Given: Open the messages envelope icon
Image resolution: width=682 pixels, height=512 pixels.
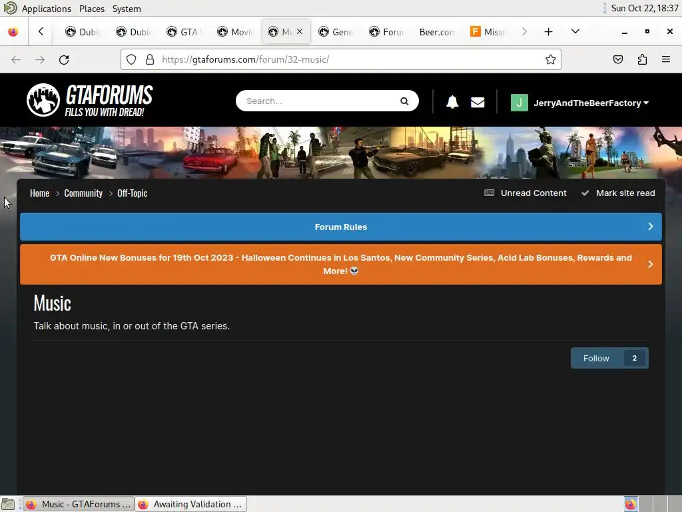Looking at the screenshot, I should (478, 102).
